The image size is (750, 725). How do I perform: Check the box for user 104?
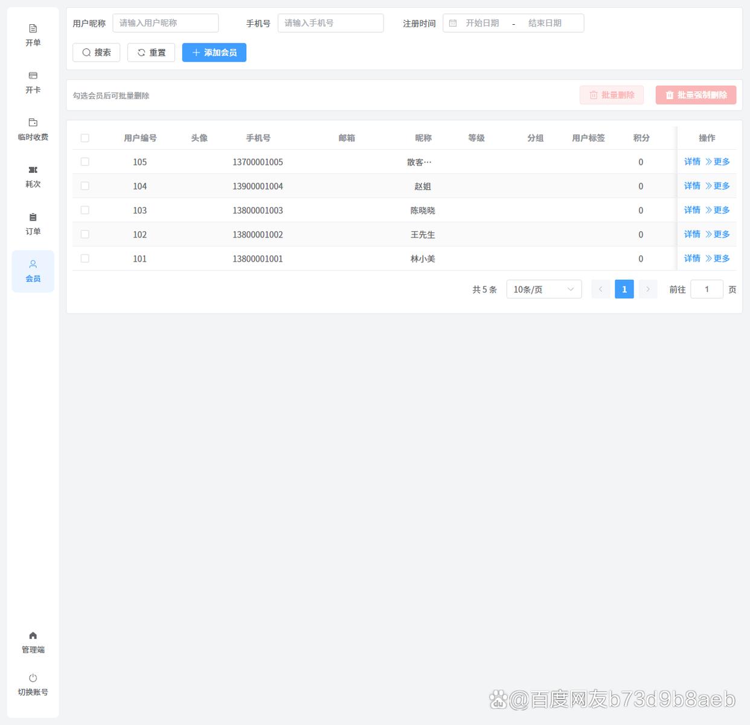point(85,186)
